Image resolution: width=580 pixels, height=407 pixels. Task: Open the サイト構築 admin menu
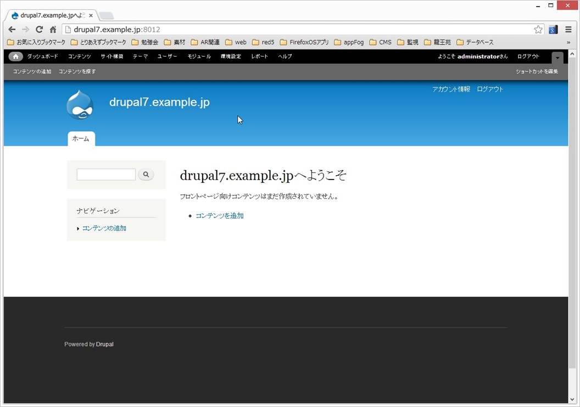[x=112, y=56]
